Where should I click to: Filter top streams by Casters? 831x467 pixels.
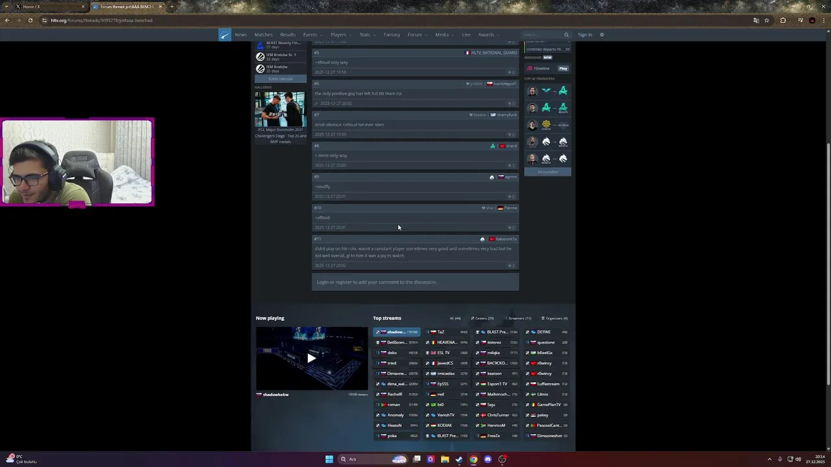point(482,318)
